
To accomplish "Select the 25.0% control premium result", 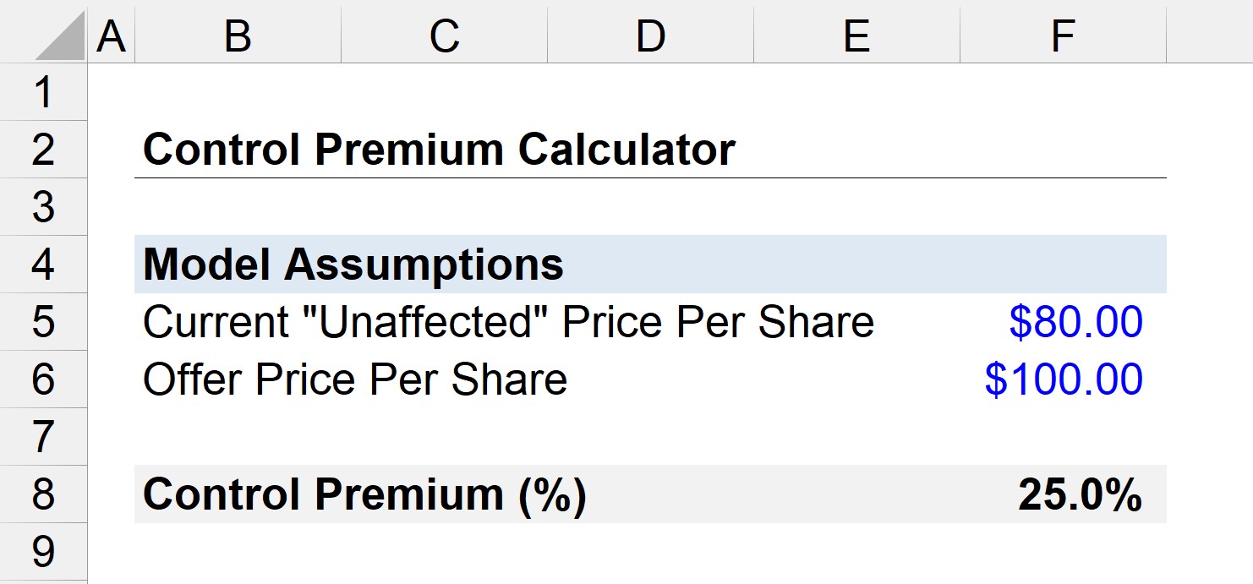I will point(1064,494).
